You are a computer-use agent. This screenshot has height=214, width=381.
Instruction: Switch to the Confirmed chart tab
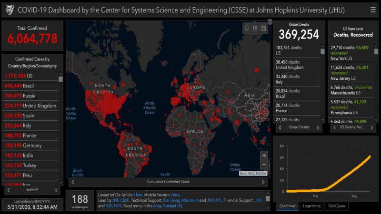(287, 206)
